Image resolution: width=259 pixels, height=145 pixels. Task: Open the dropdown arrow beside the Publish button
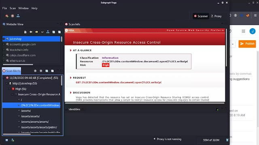[x=233, y=44]
